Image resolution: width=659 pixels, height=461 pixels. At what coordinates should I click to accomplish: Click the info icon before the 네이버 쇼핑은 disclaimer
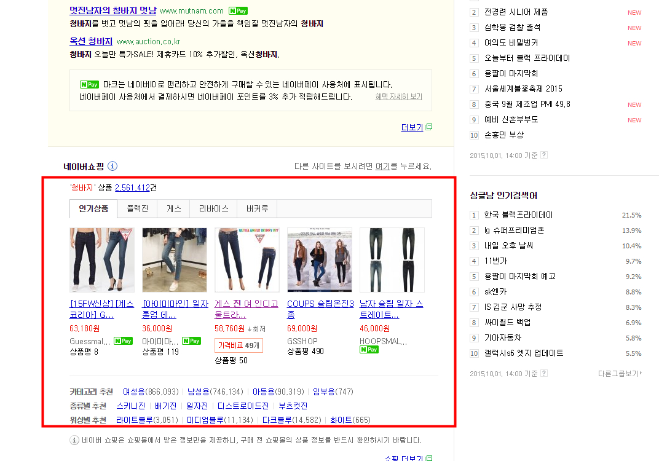tap(74, 440)
